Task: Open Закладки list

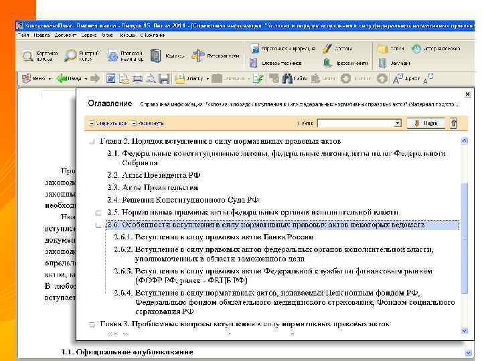Action: (x=395, y=63)
